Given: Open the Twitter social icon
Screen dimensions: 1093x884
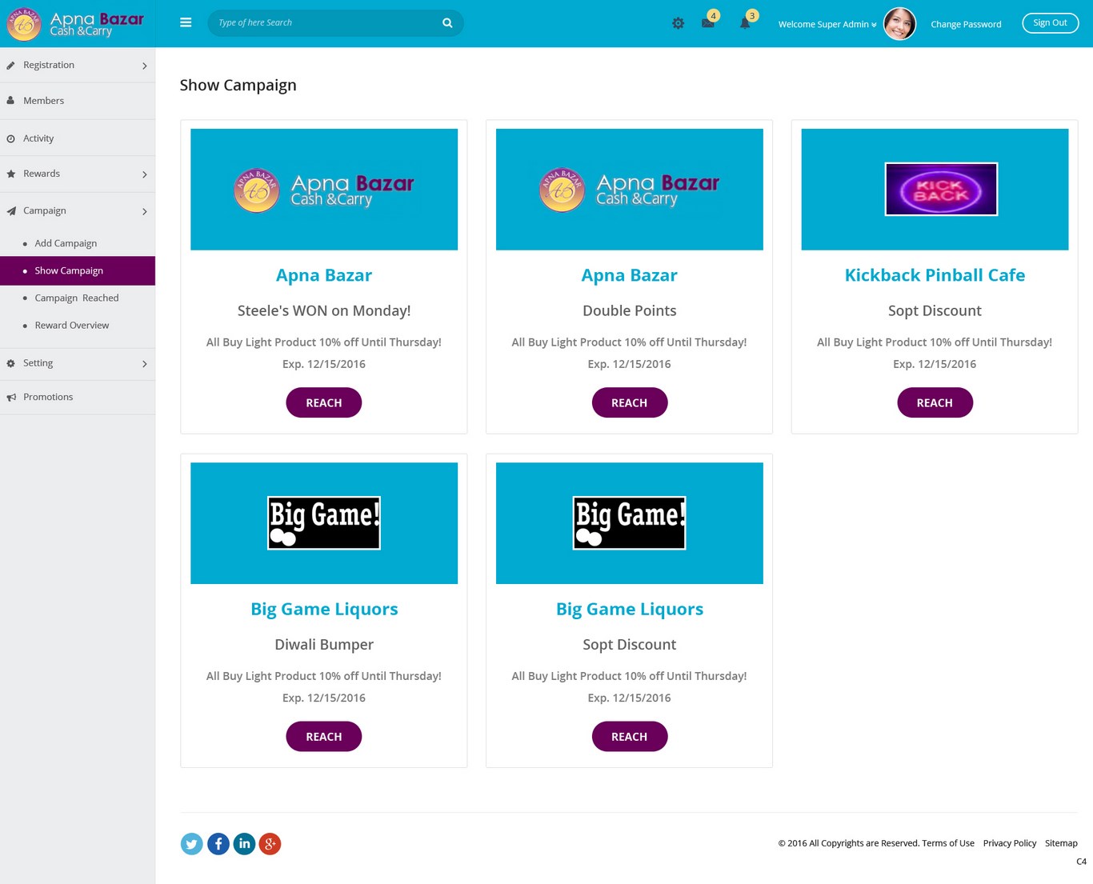Looking at the screenshot, I should (191, 844).
